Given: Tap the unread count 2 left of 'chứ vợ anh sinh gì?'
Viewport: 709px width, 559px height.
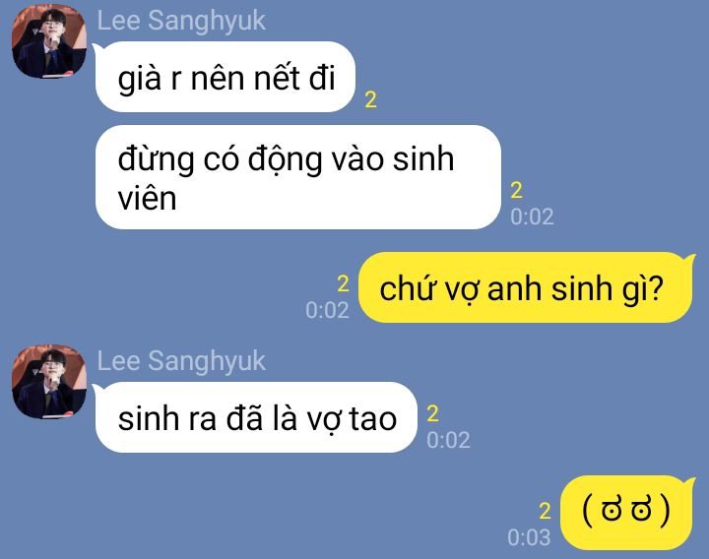Looking at the screenshot, I should (344, 283).
